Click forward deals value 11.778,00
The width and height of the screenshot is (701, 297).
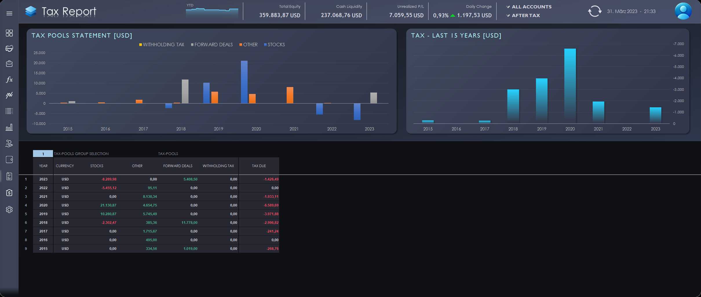(x=189, y=223)
